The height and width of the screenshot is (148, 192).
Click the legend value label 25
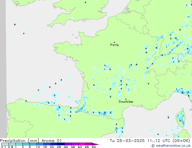[x=59, y=147]
